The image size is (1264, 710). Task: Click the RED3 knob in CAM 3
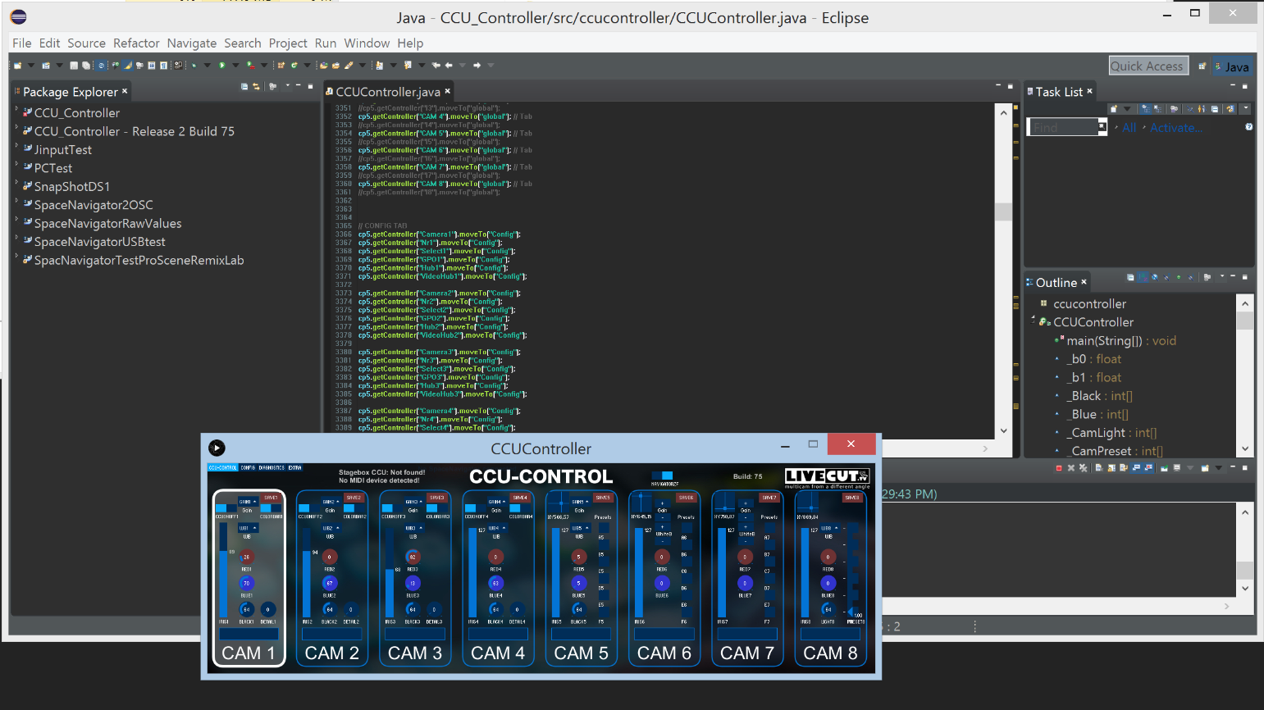413,557
